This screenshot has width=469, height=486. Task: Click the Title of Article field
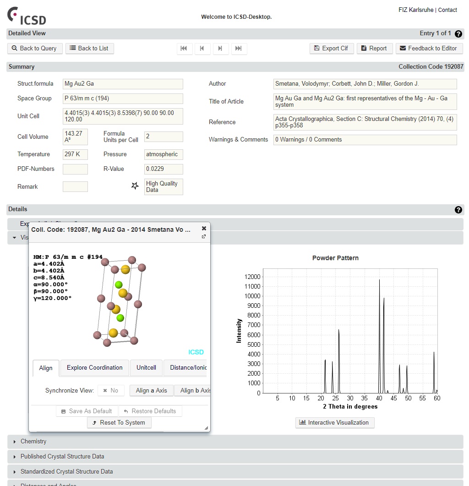[x=365, y=102]
